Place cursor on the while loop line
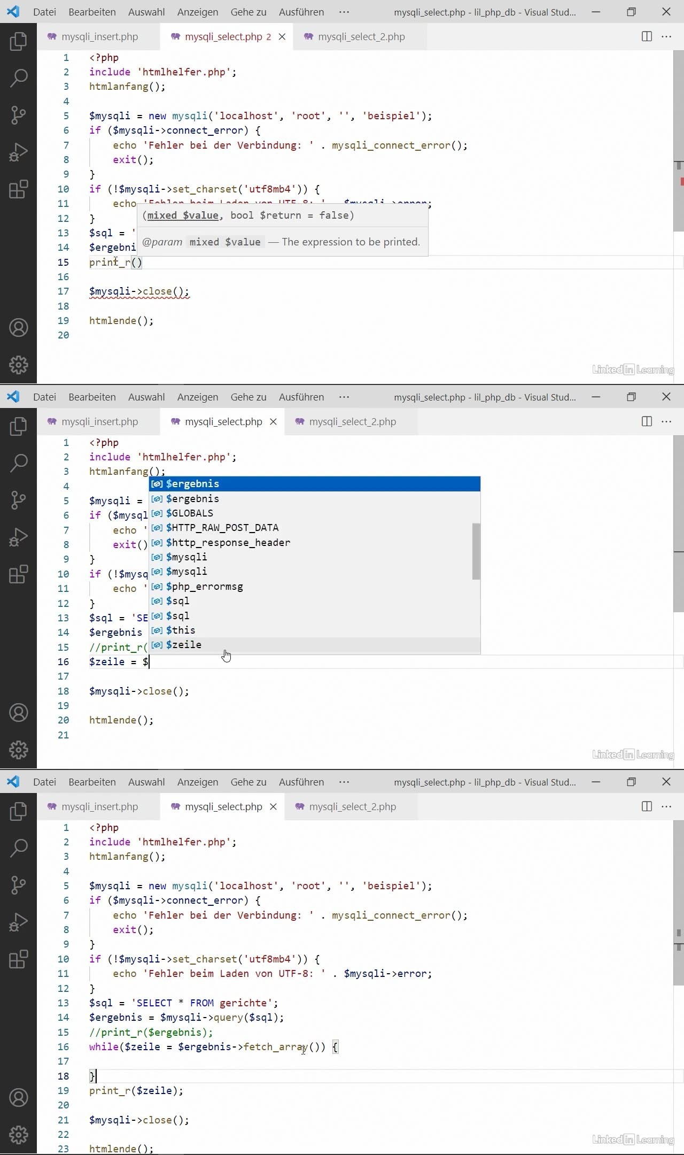The height and width of the screenshot is (1155, 684). tap(214, 1047)
